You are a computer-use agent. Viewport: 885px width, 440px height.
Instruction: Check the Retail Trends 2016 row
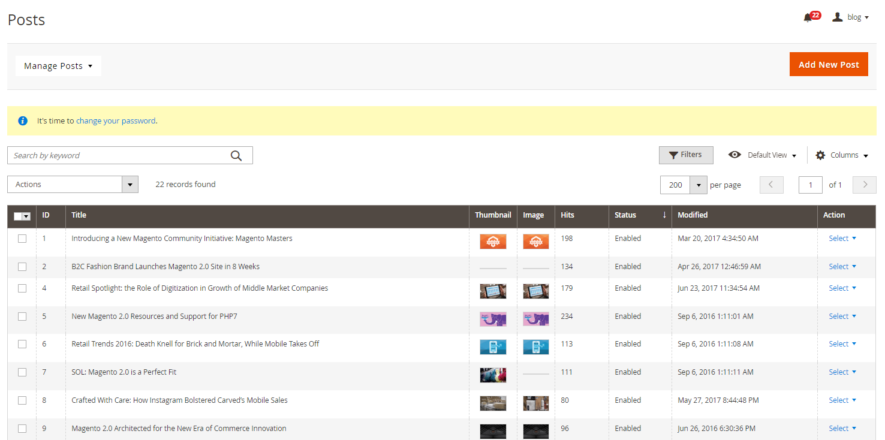click(22, 344)
